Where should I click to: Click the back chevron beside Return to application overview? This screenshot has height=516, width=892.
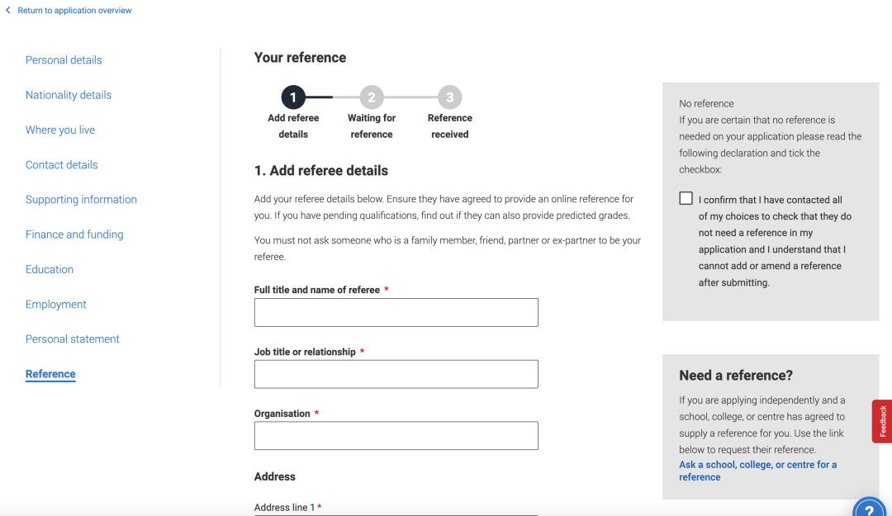(x=8, y=10)
